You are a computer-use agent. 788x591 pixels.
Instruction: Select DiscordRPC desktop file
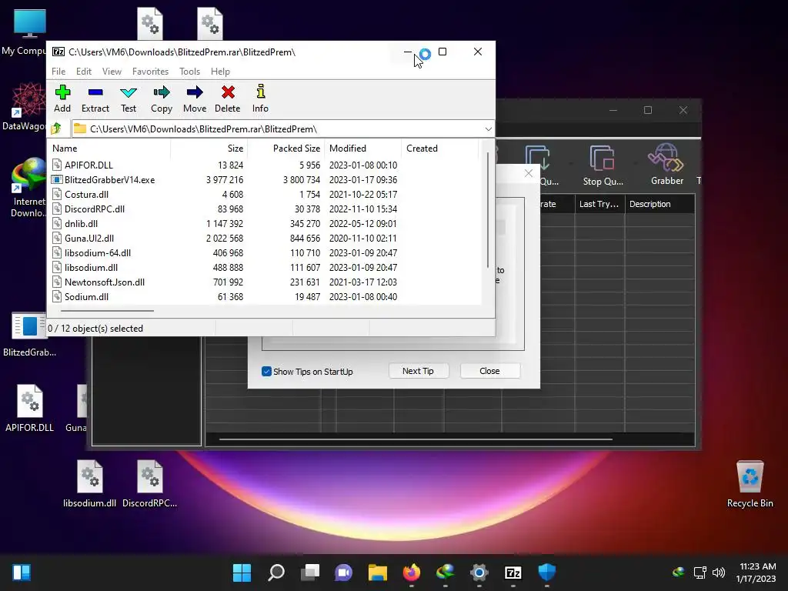(x=150, y=483)
